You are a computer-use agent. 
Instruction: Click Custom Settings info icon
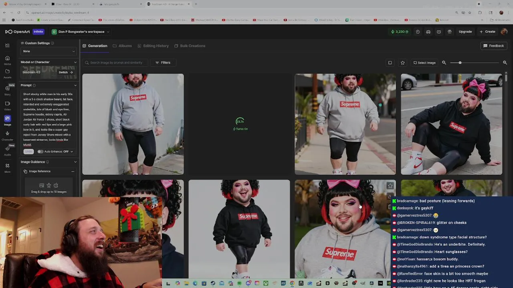coord(52,43)
